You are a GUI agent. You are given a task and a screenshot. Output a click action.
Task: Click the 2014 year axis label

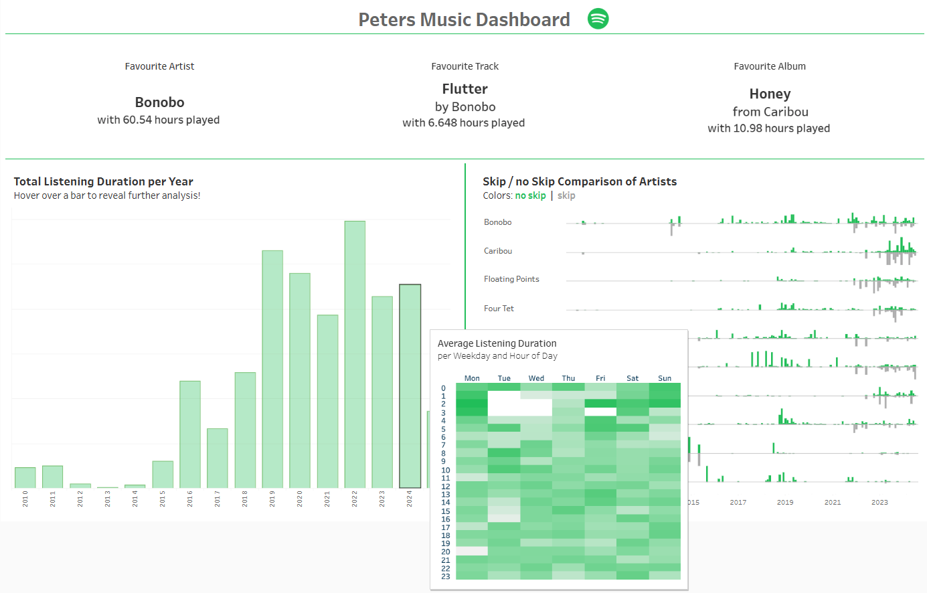coord(135,499)
